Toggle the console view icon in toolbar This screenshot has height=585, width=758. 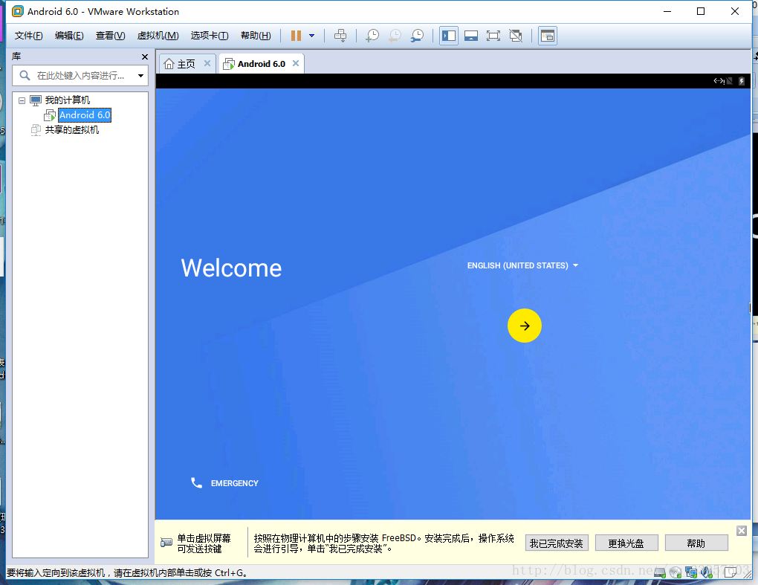(x=548, y=36)
